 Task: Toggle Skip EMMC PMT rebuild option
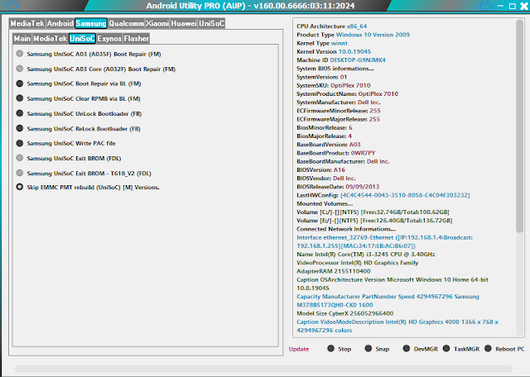[88, 188]
